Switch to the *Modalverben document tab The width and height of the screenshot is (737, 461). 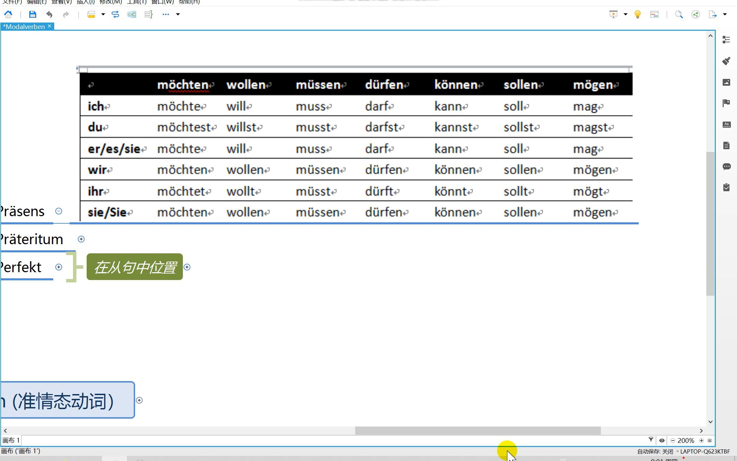[24, 27]
